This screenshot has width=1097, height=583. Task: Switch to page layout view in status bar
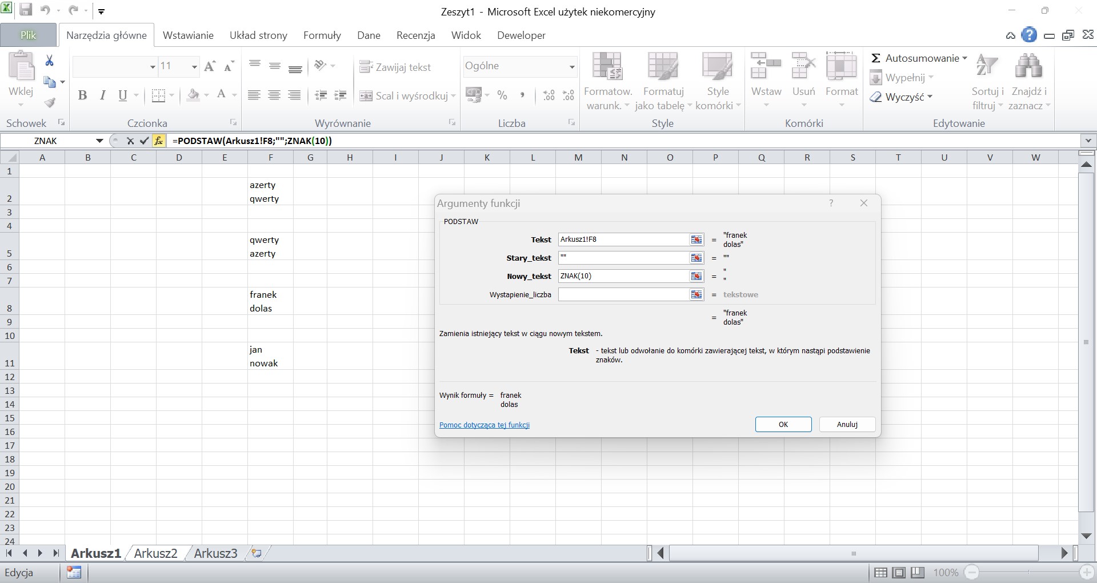coord(899,572)
